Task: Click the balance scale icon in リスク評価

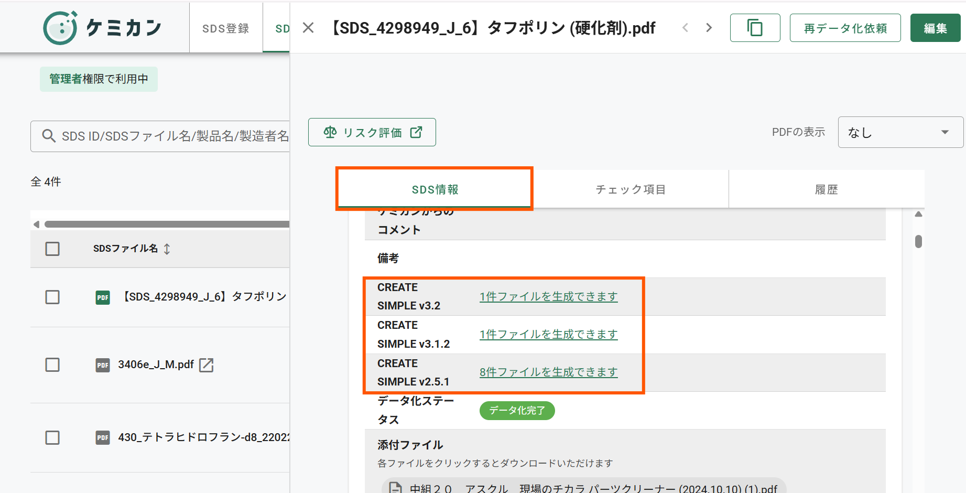Action: tap(330, 132)
